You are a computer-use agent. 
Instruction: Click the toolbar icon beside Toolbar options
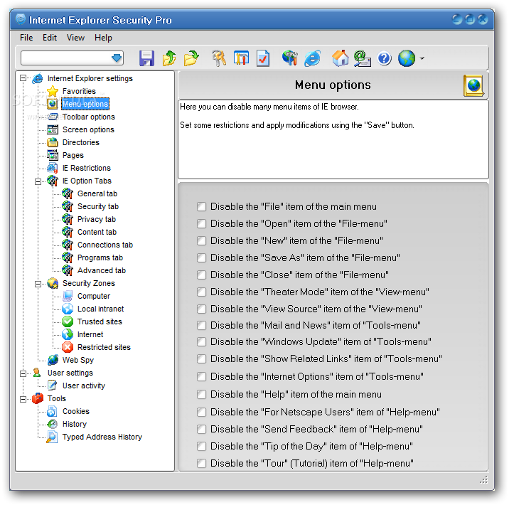click(x=53, y=117)
